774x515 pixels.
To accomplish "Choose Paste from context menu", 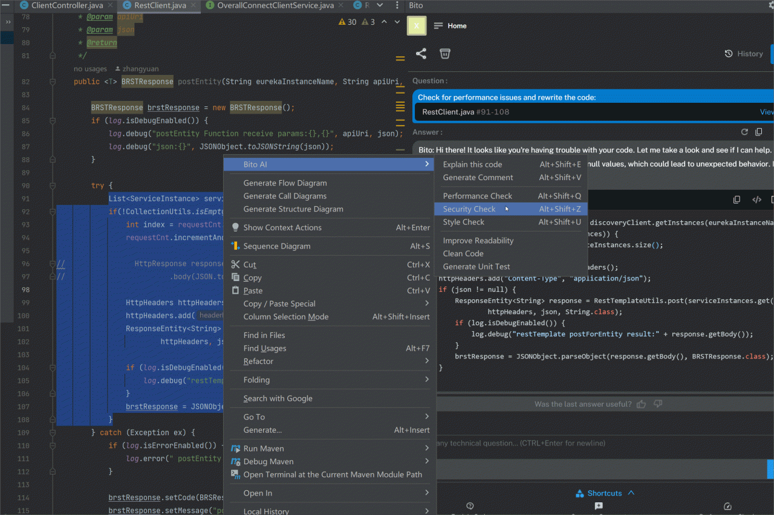I will [330, 291].
